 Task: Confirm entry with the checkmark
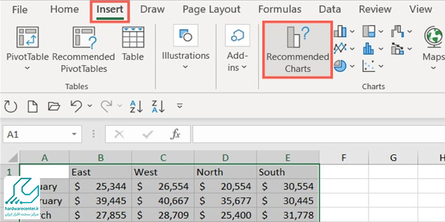147,134
